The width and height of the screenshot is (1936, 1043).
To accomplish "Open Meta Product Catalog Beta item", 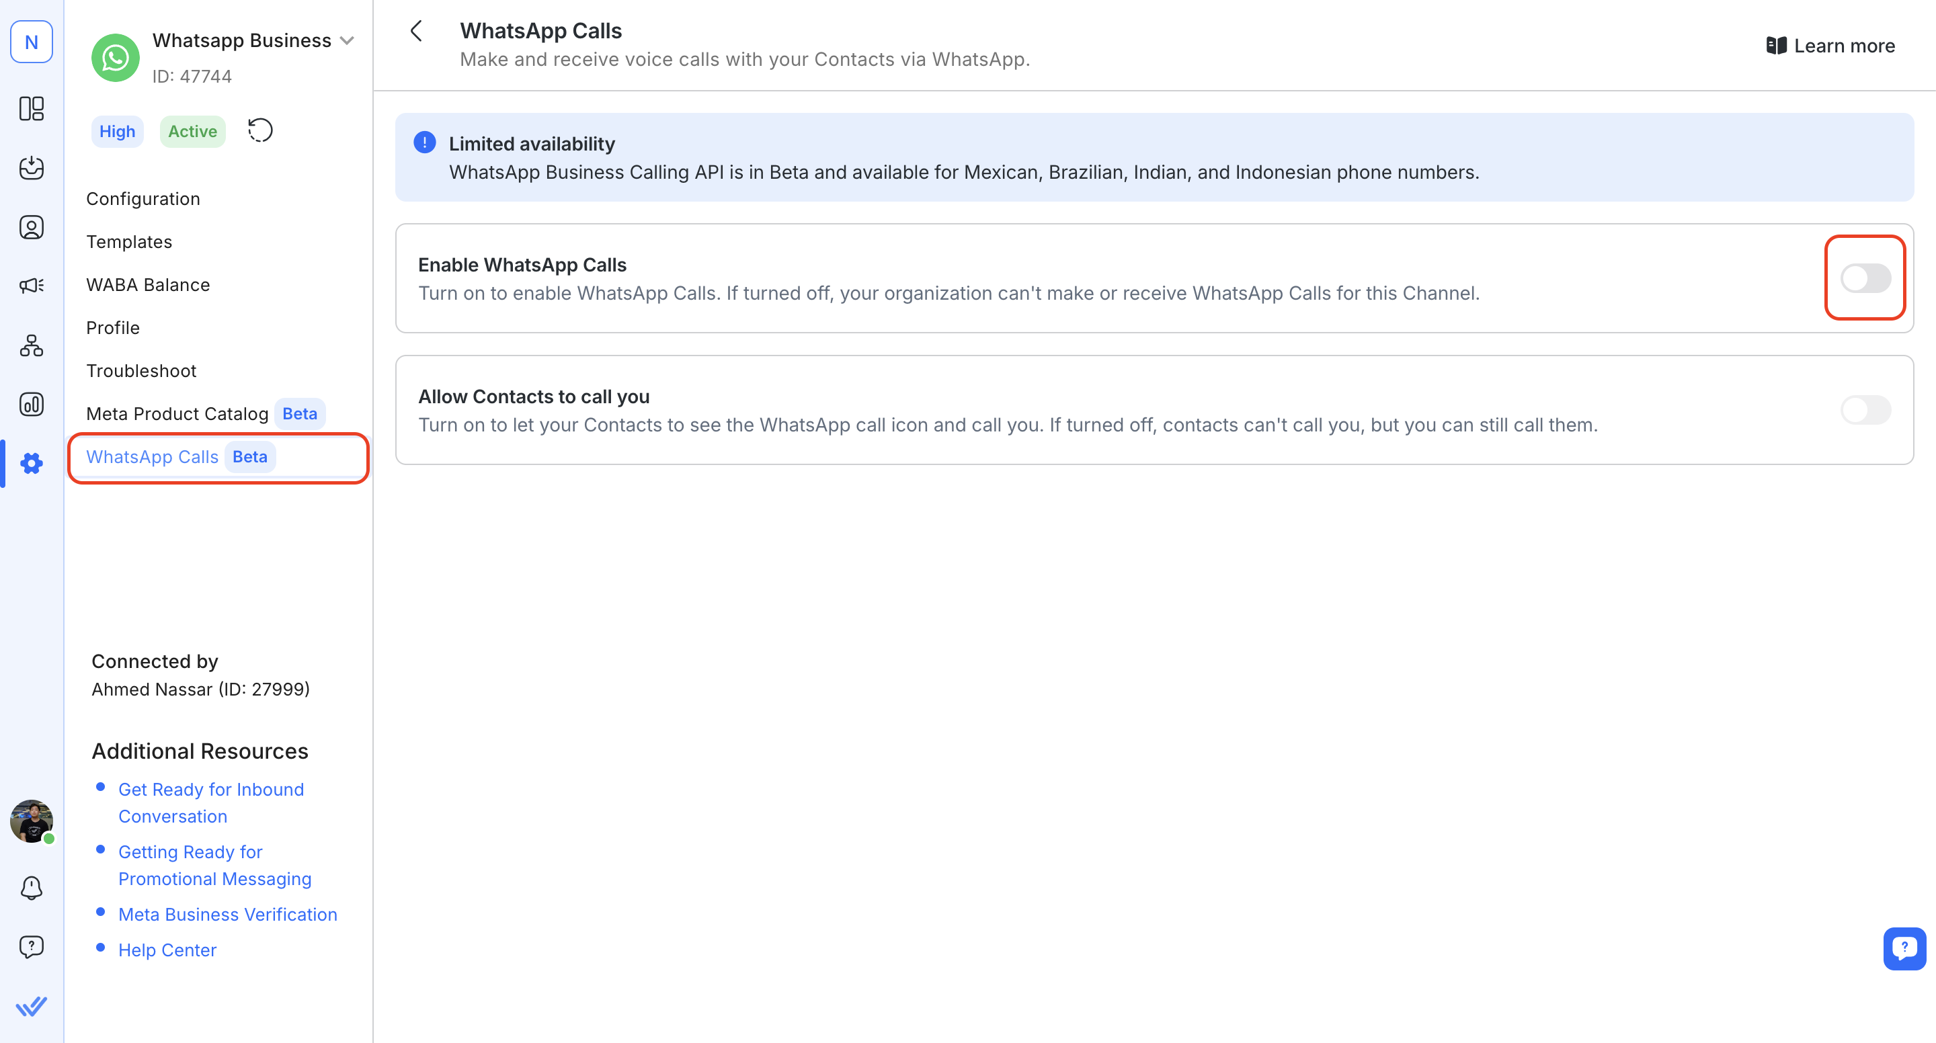I will (x=177, y=414).
